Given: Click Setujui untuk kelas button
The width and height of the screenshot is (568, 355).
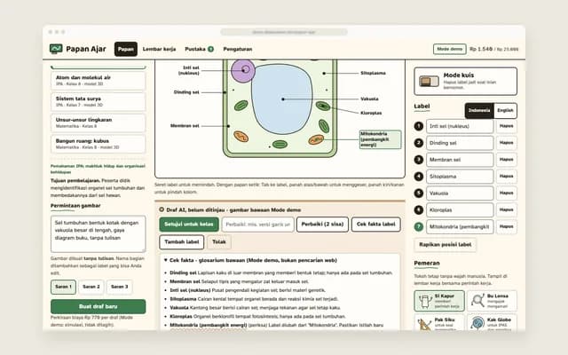Looking at the screenshot, I should (x=189, y=225).
